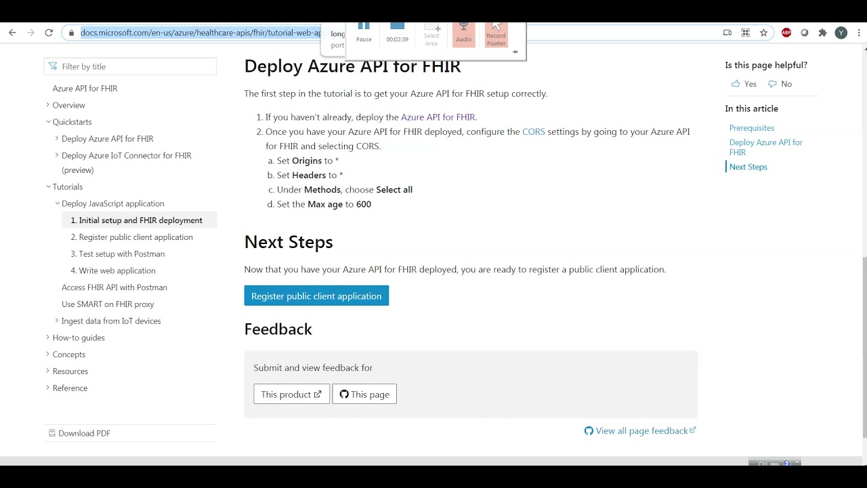
Task: Open 1. Initial setup and FHIR deployment
Action: pyautogui.click(x=137, y=220)
